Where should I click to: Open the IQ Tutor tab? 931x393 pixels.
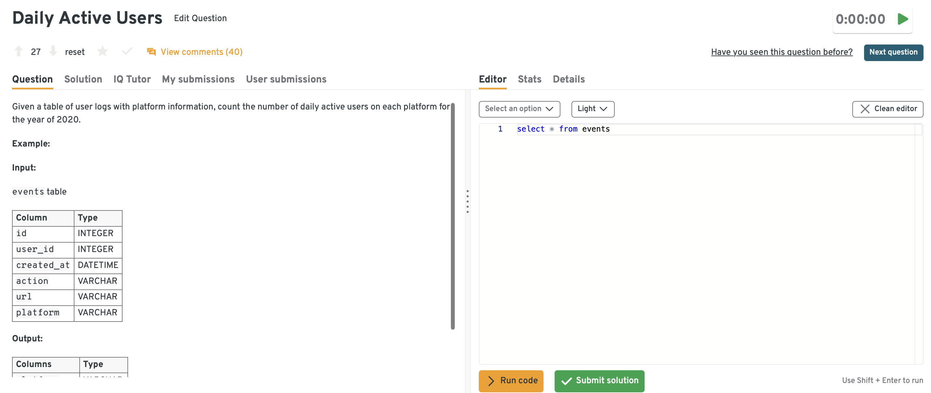pos(132,80)
